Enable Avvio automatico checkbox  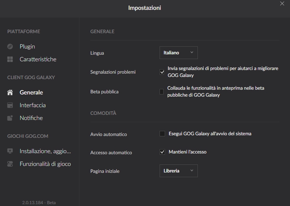162,134
